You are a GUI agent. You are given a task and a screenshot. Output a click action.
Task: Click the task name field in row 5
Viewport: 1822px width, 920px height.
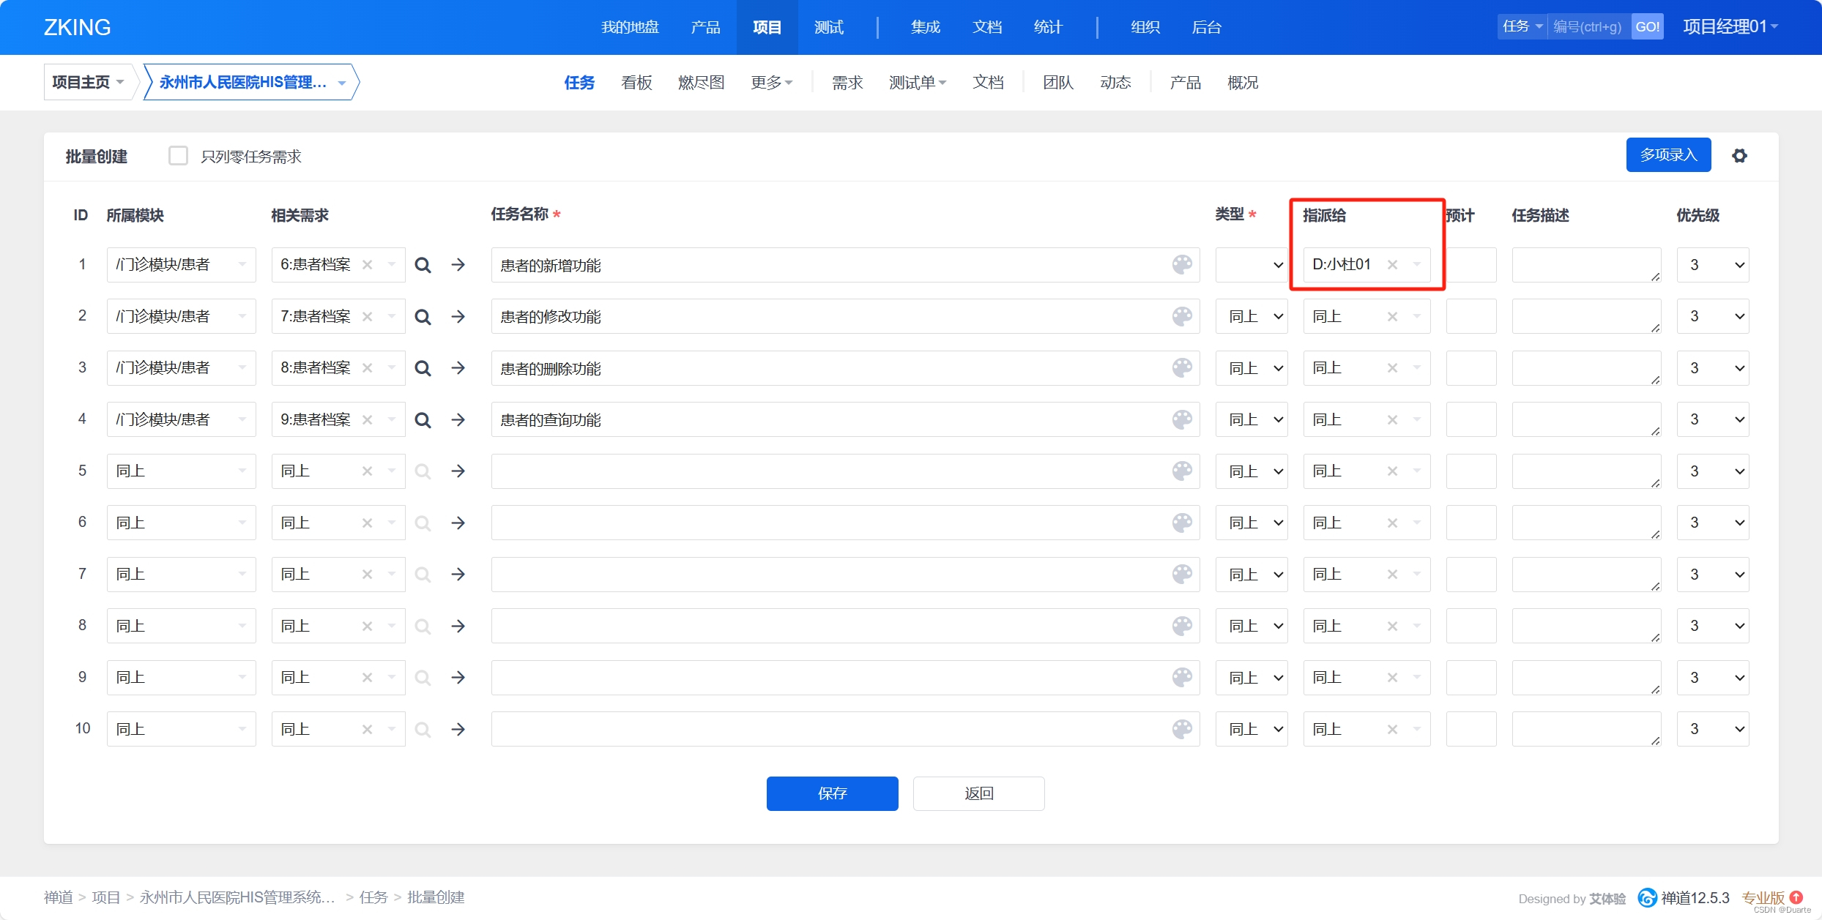click(x=828, y=471)
